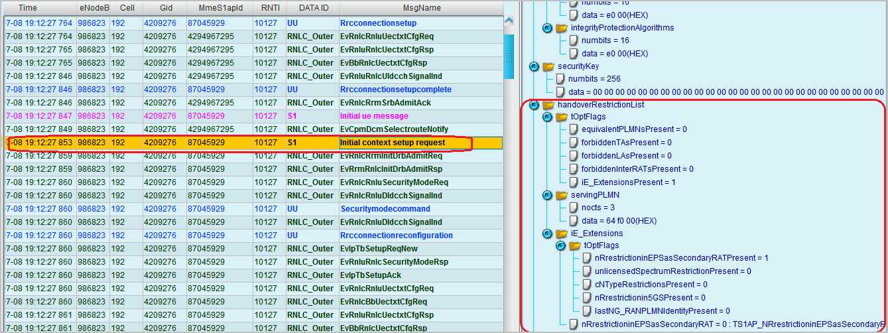Click the document icon beside equivalentPLMNsPresent
The width and height of the screenshot is (888, 333).
(574, 129)
